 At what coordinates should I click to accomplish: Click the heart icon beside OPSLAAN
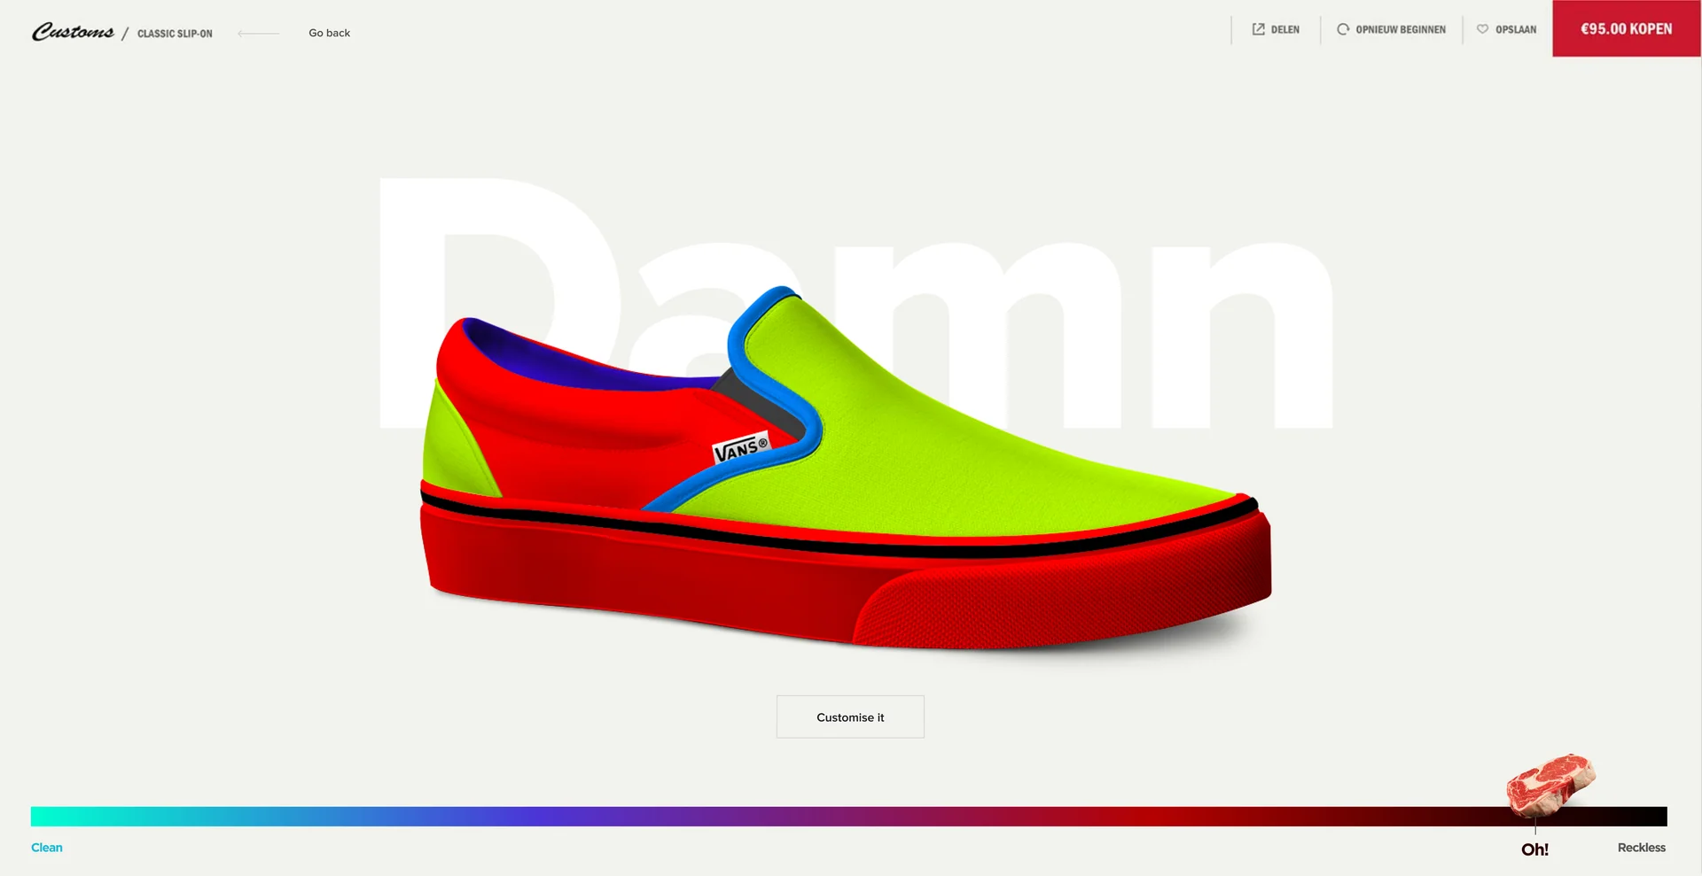tap(1482, 29)
